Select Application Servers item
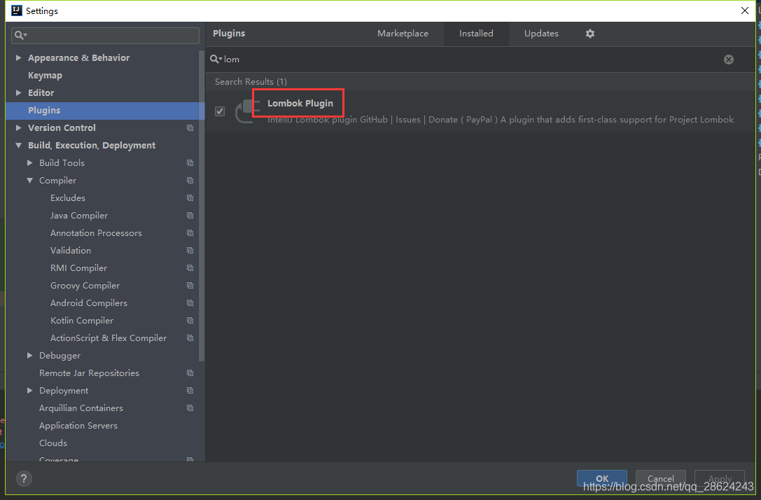The image size is (761, 500). (x=78, y=425)
